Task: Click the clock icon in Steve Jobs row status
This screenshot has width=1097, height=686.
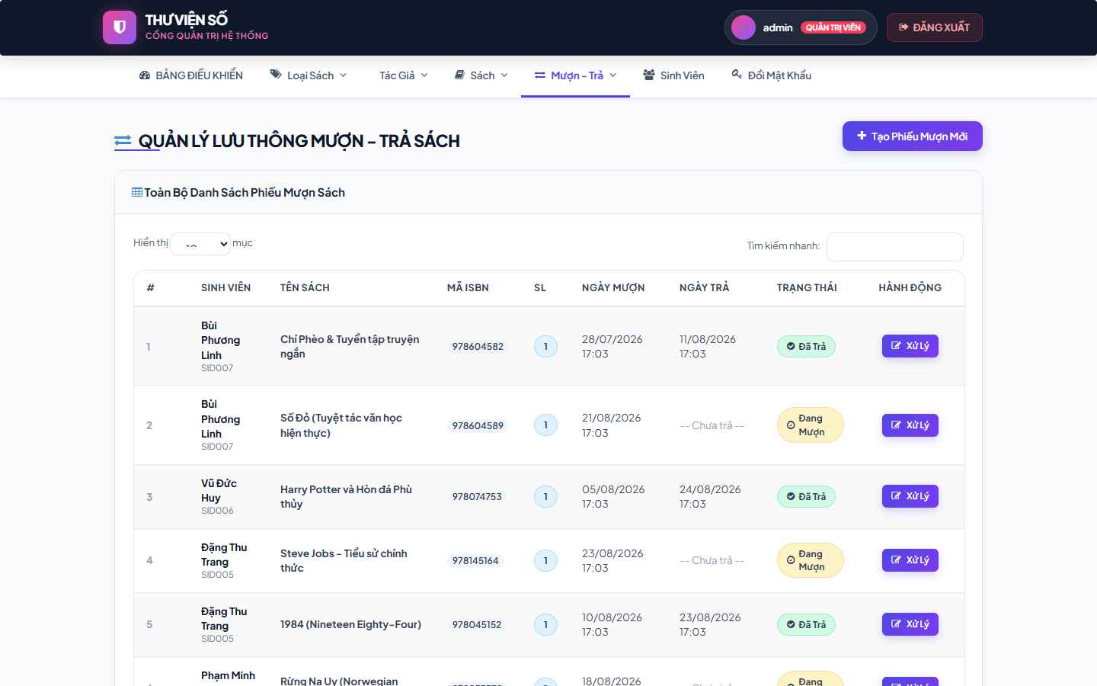Action: (791, 560)
